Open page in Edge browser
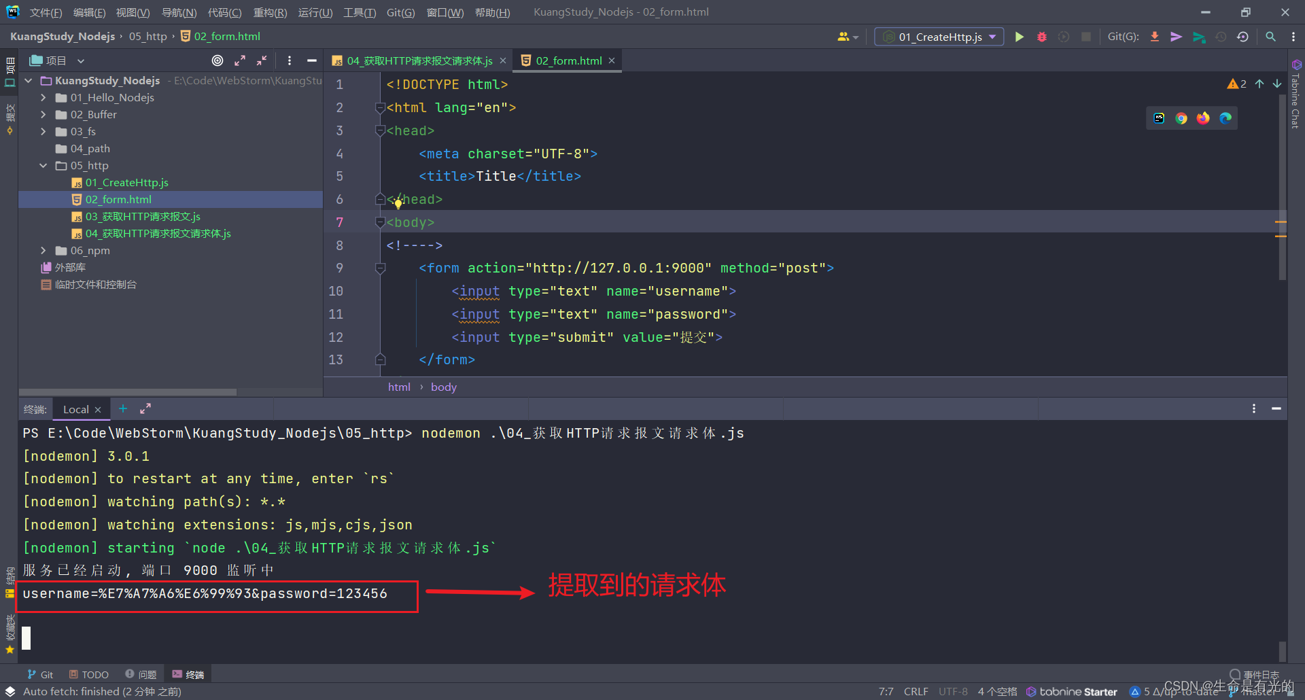Screen dimensions: 1305x700 click(x=1225, y=118)
